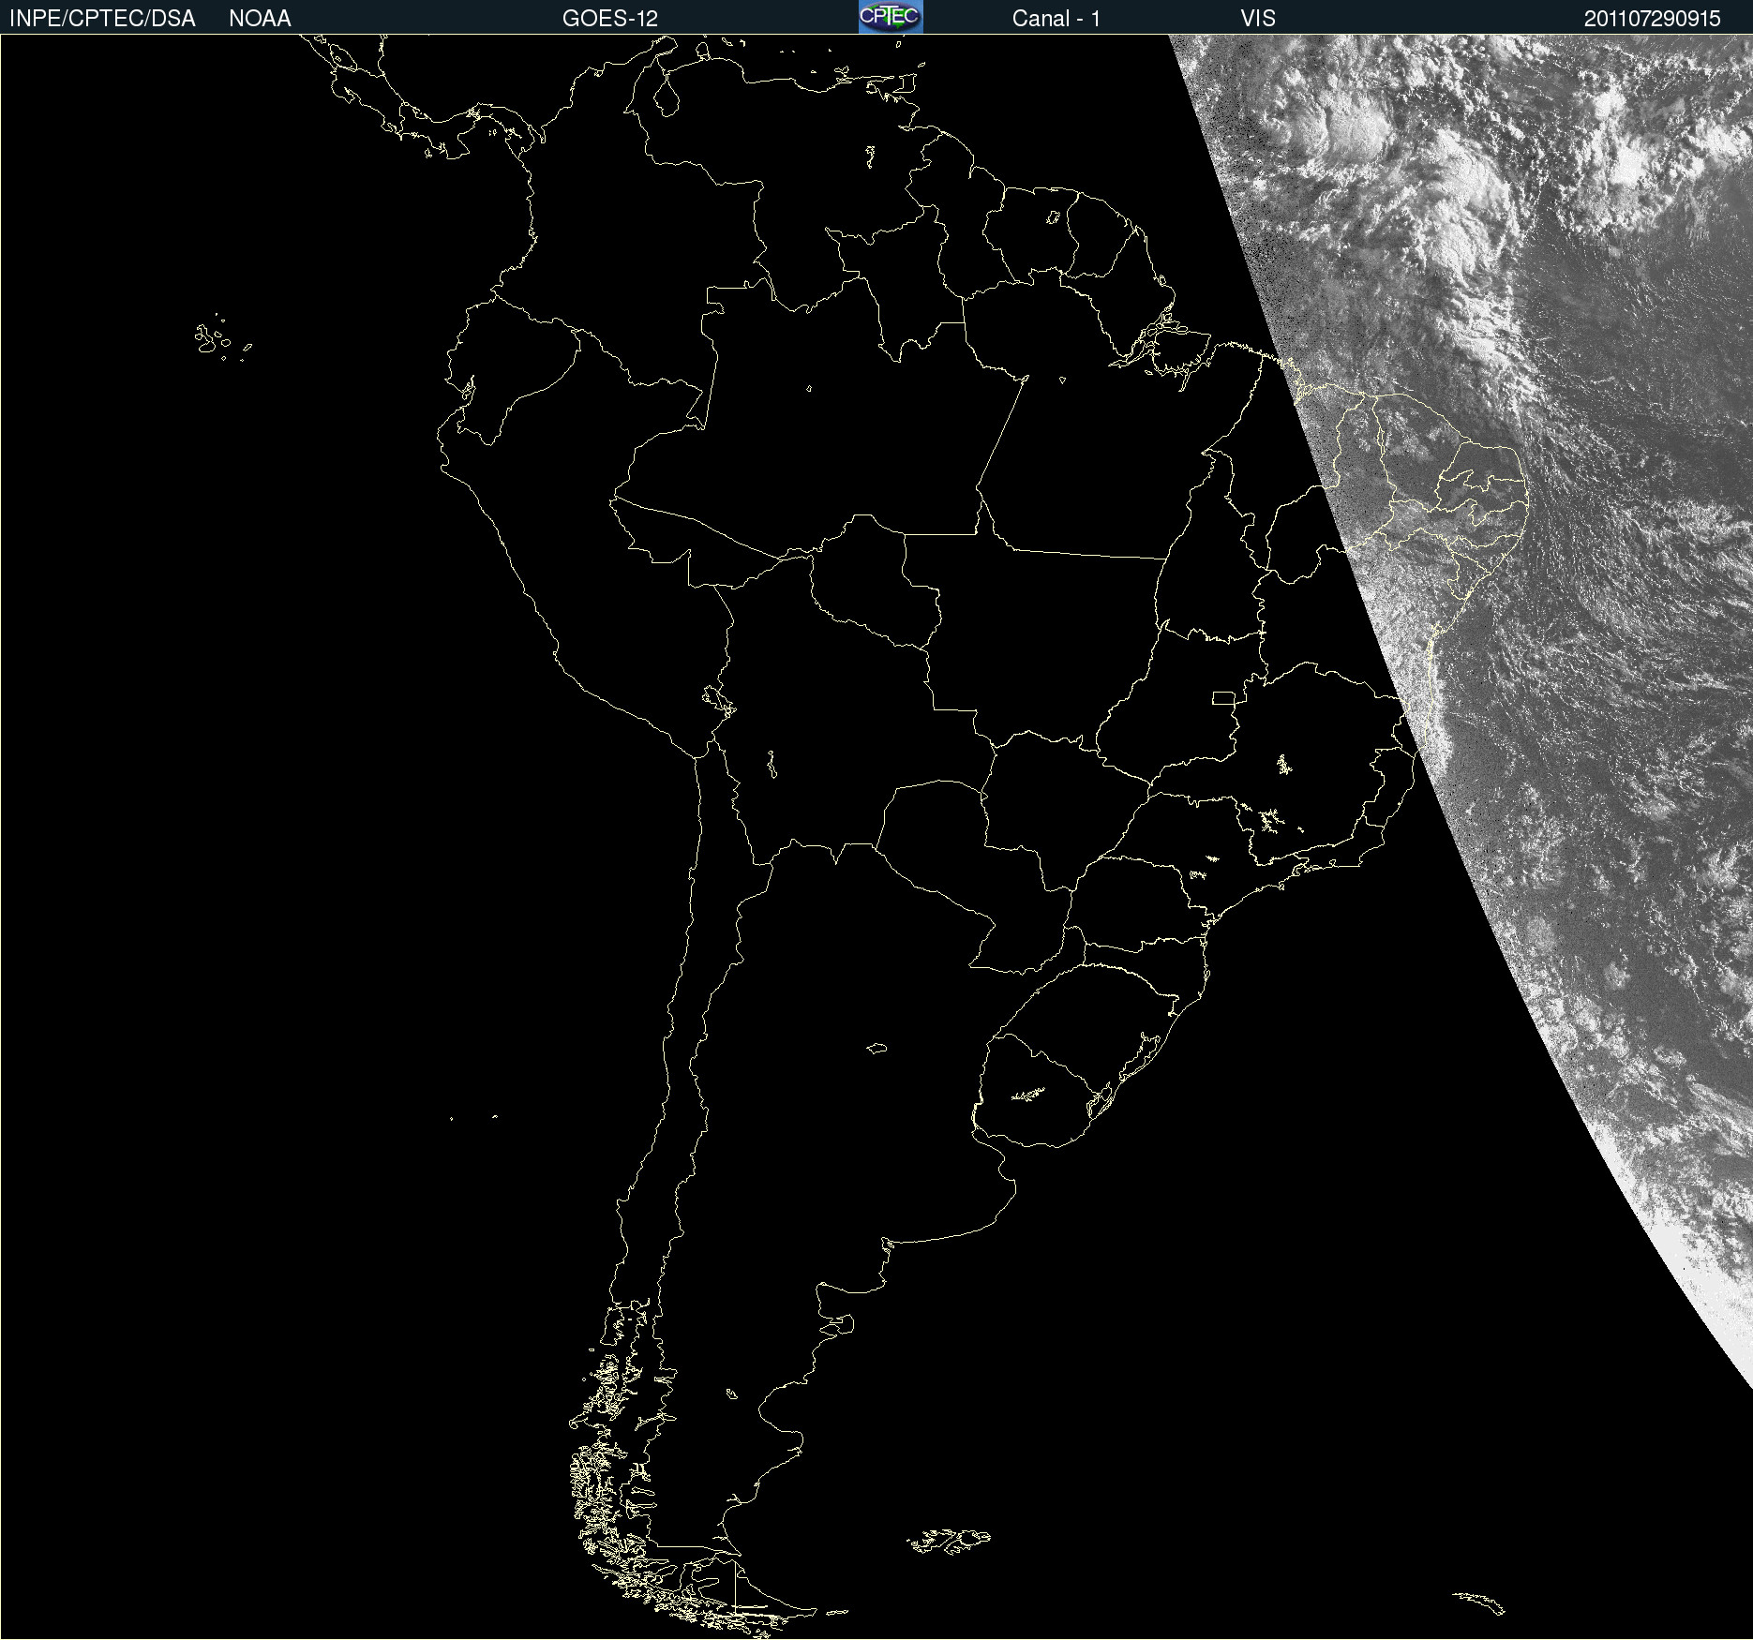Screen dimensions: 1753x1640
Task: Click the CPTEC logo in header
Action: [891, 17]
